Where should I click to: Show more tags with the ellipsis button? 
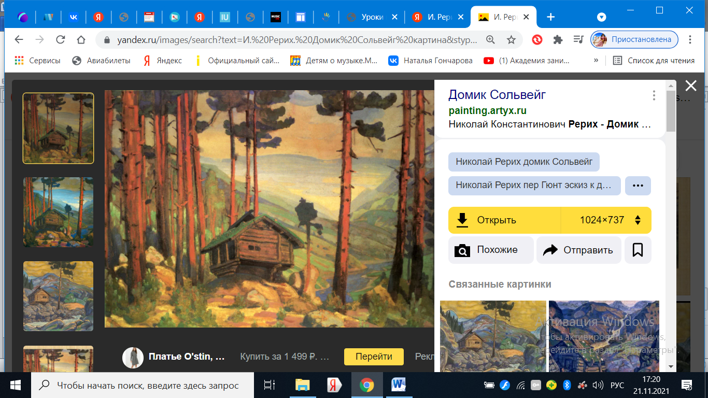(638, 186)
